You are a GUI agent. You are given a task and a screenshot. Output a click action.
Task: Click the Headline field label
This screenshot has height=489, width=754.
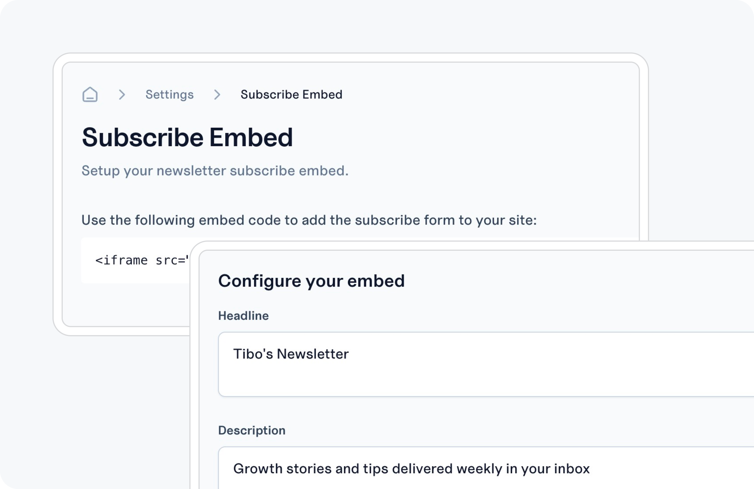pyautogui.click(x=243, y=315)
